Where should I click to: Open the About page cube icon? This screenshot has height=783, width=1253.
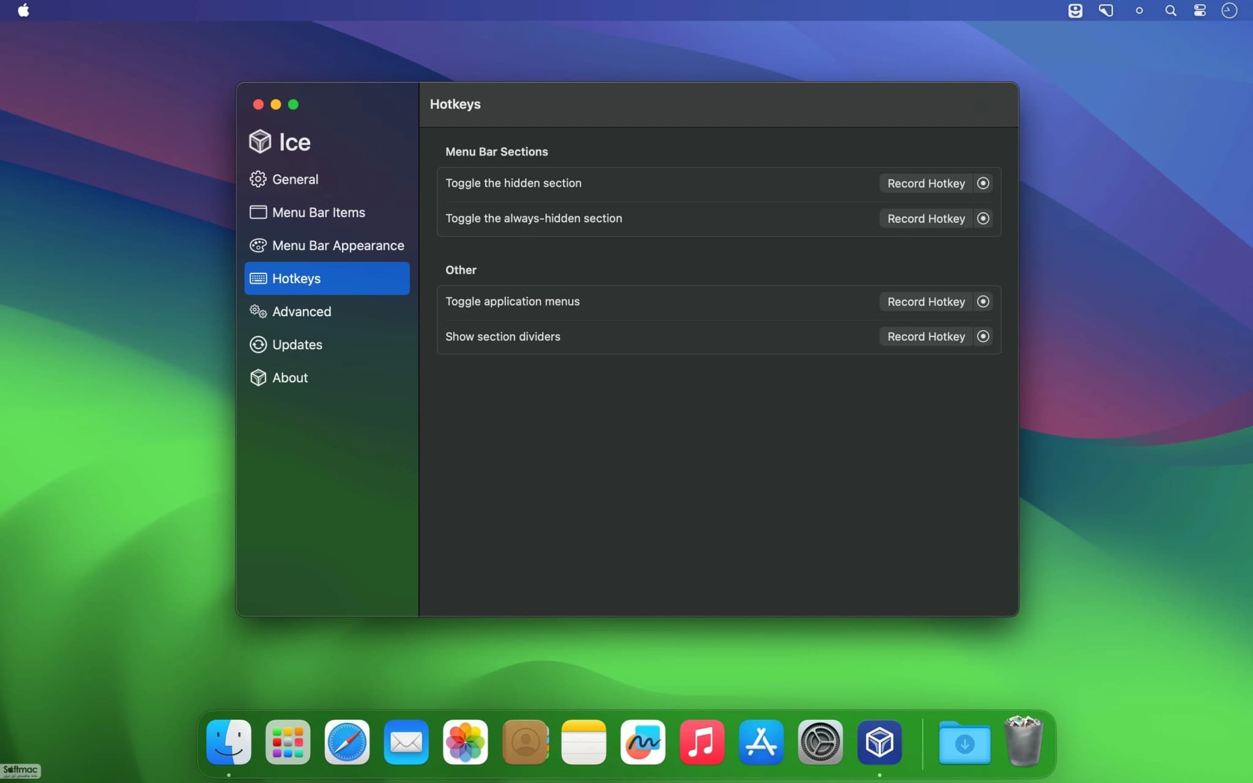coord(258,377)
